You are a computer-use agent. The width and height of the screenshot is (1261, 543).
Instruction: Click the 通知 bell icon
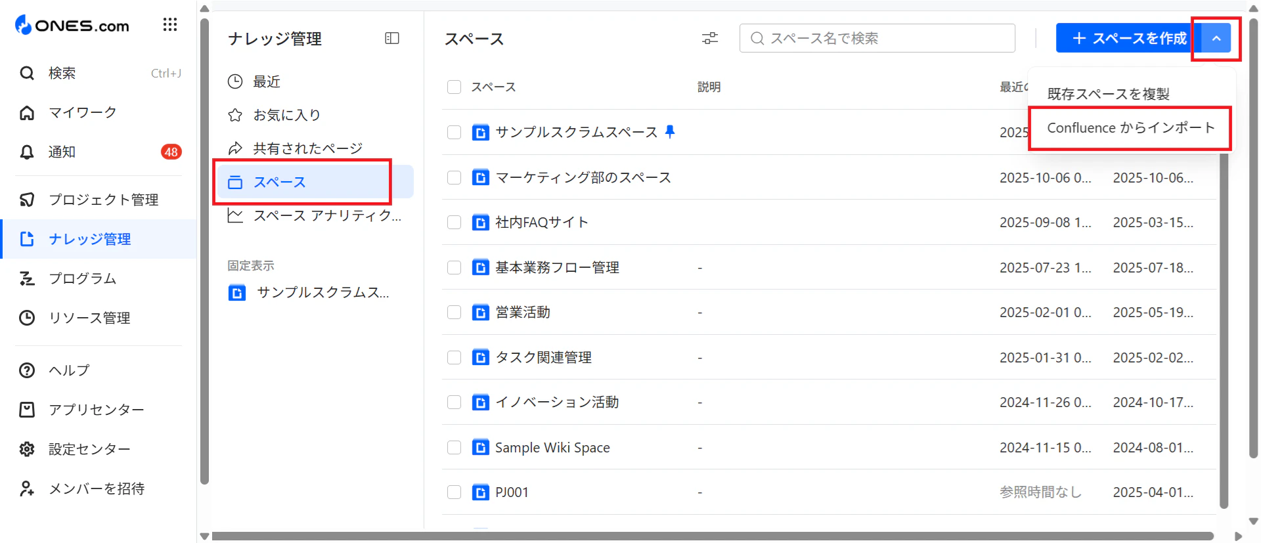pyautogui.click(x=27, y=152)
